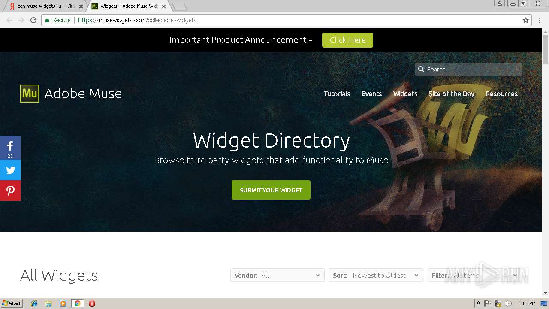Click the Twitter share icon
Screen dimensions: 549x309
click(10, 170)
